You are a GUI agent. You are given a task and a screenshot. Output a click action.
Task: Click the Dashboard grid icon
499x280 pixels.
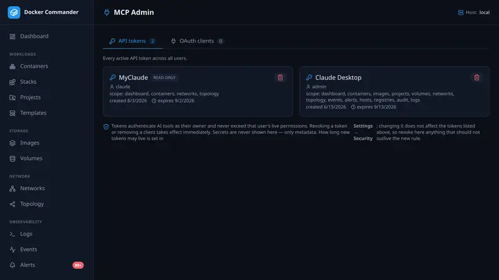pyautogui.click(x=12, y=37)
